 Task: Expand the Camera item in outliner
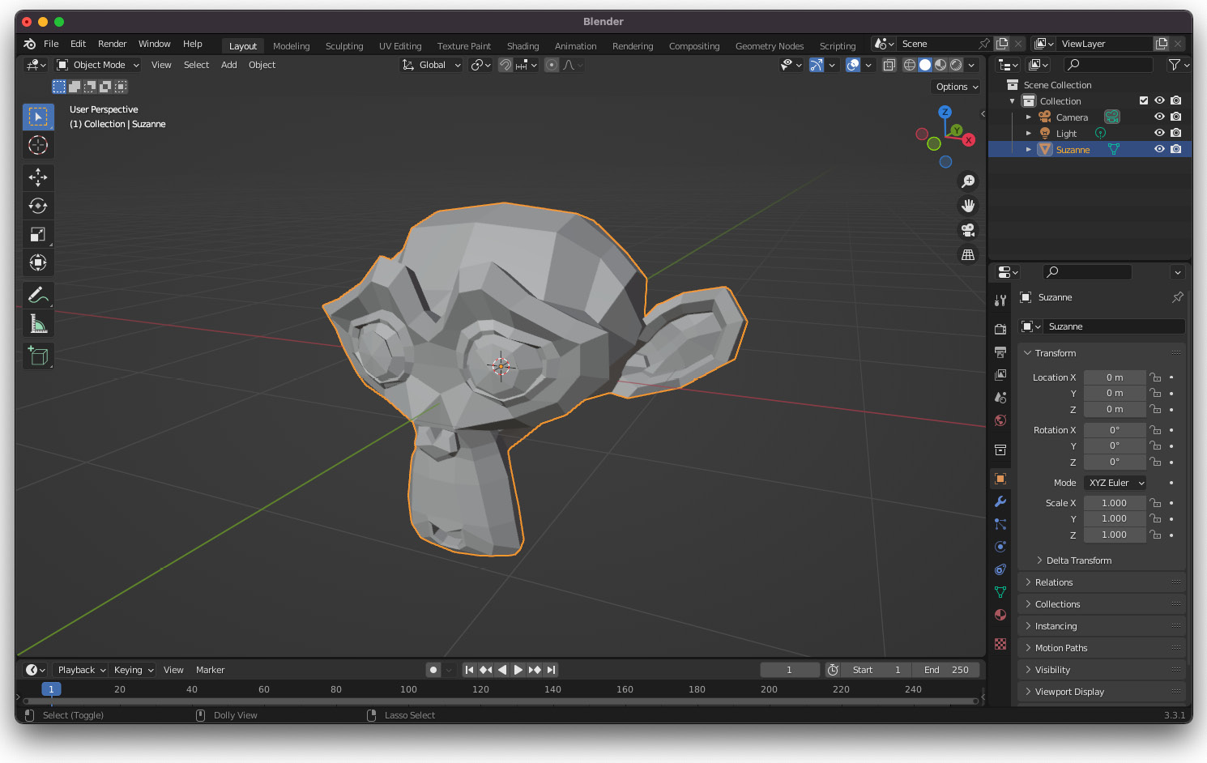coord(1029,117)
